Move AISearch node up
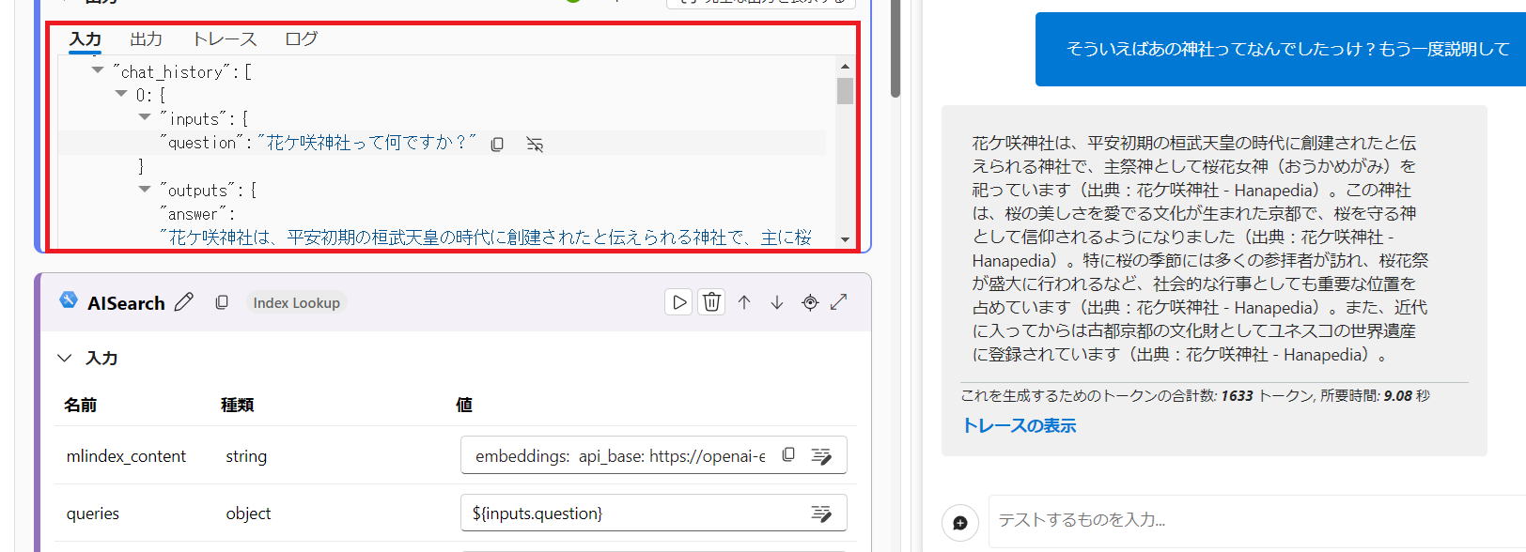The image size is (1526, 552). [x=744, y=302]
